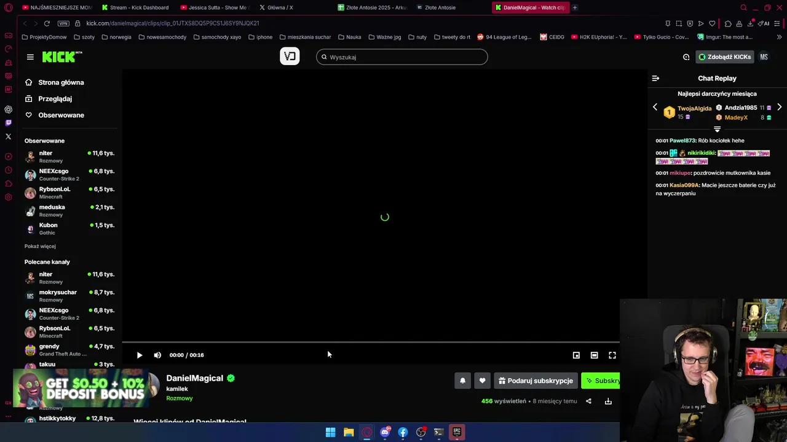Click the deposit bonus ad banner
Viewport: 787px width, 442px height.
tap(81, 388)
